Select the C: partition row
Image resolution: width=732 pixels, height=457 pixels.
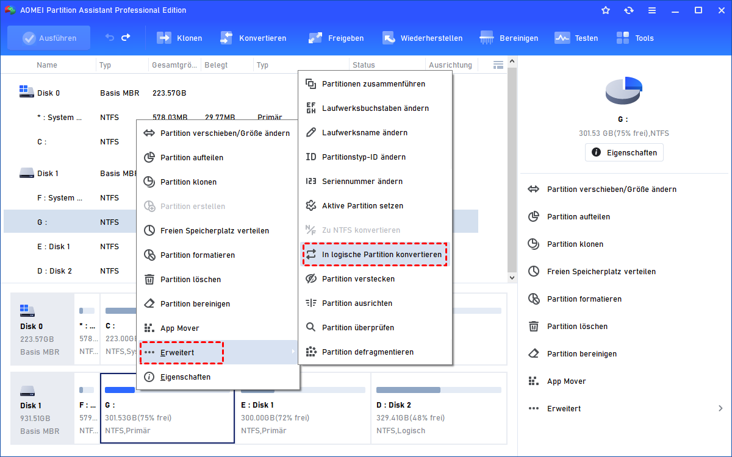coord(70,142)
